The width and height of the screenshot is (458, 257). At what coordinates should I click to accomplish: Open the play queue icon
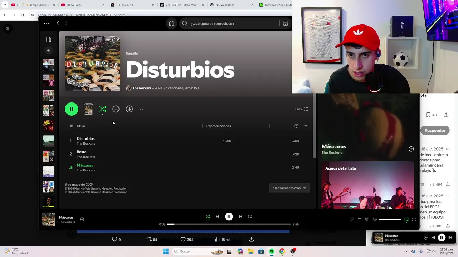[359, 220]
